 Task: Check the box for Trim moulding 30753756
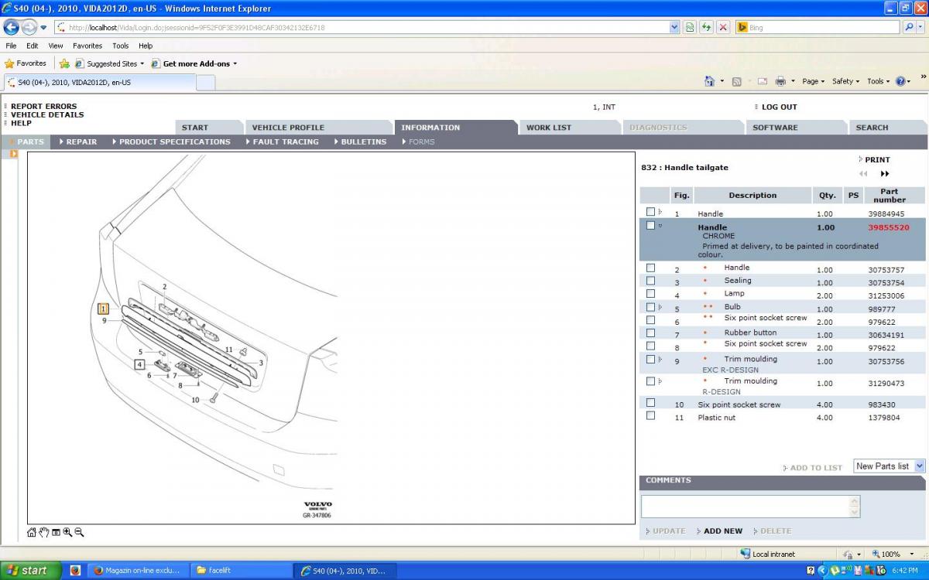pyautogui.click(x=650, y=359)
